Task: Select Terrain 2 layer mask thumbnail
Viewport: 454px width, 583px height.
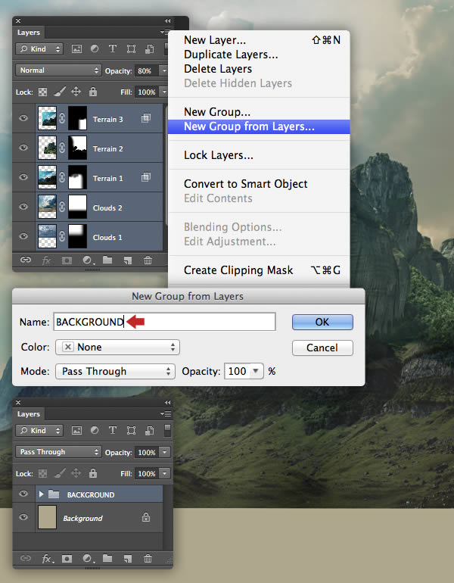Action: 78,148
